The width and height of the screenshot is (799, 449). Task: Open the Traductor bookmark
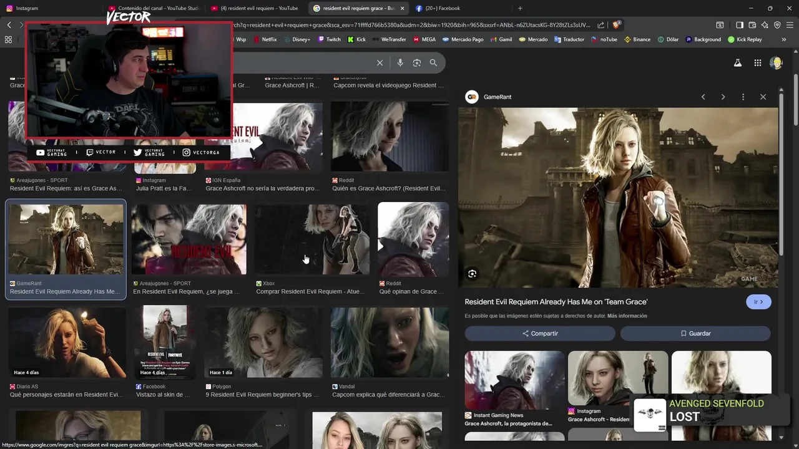569,39
